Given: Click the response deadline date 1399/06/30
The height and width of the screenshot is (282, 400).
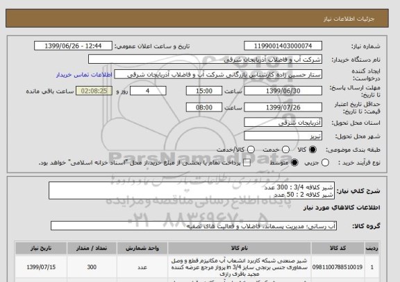Looking at the screenshot, I should pyautogui.click(x=283, y=91).
